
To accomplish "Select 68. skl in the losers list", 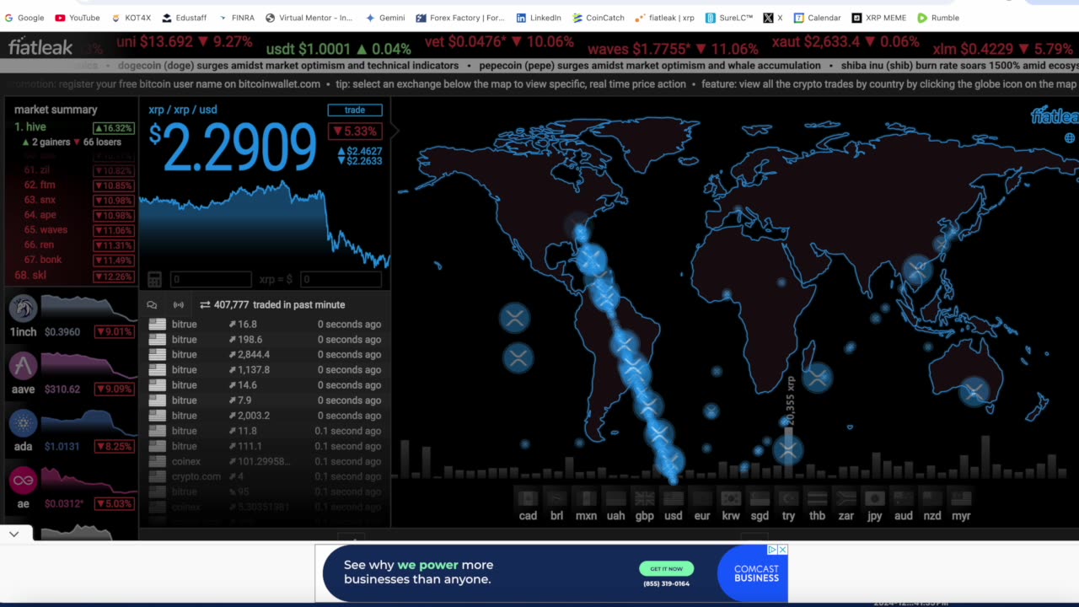I will pos(73,275).
